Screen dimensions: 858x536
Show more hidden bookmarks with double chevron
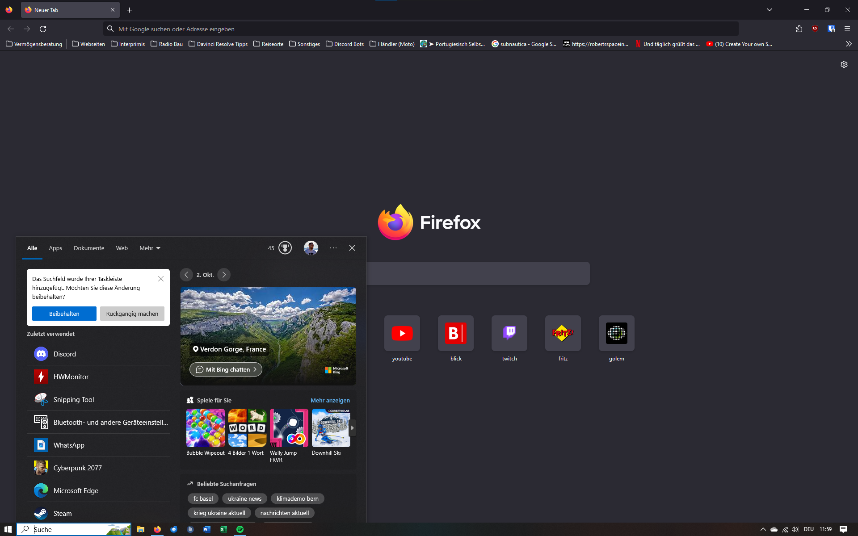pyautogui.click(x=848, y=44)
